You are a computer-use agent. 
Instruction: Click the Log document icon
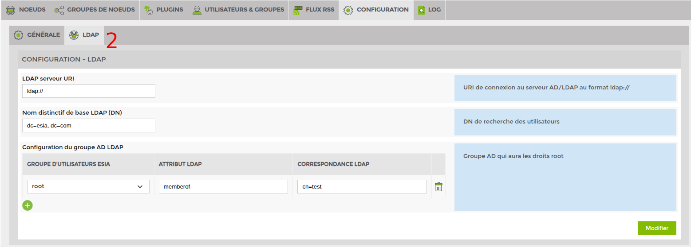pos(421,10)
